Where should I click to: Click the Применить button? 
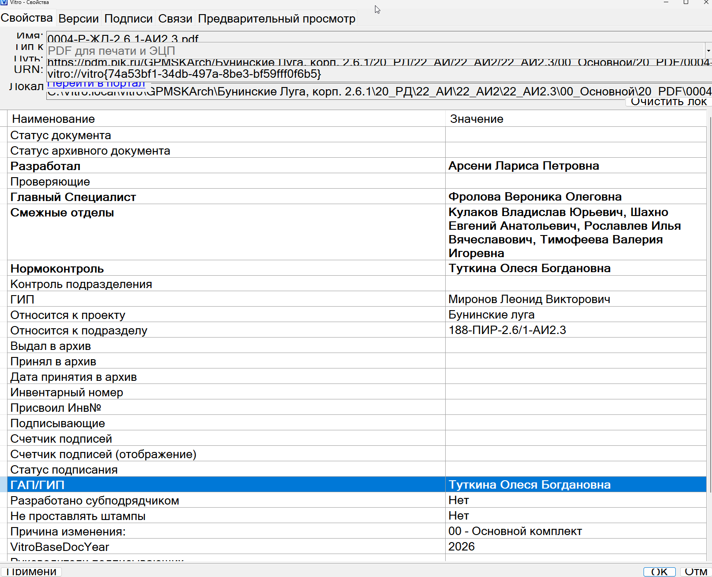(x=31, y=572)
